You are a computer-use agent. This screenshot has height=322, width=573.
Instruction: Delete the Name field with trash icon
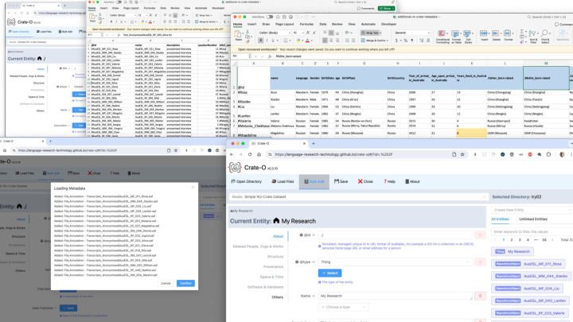coord(480,296)
